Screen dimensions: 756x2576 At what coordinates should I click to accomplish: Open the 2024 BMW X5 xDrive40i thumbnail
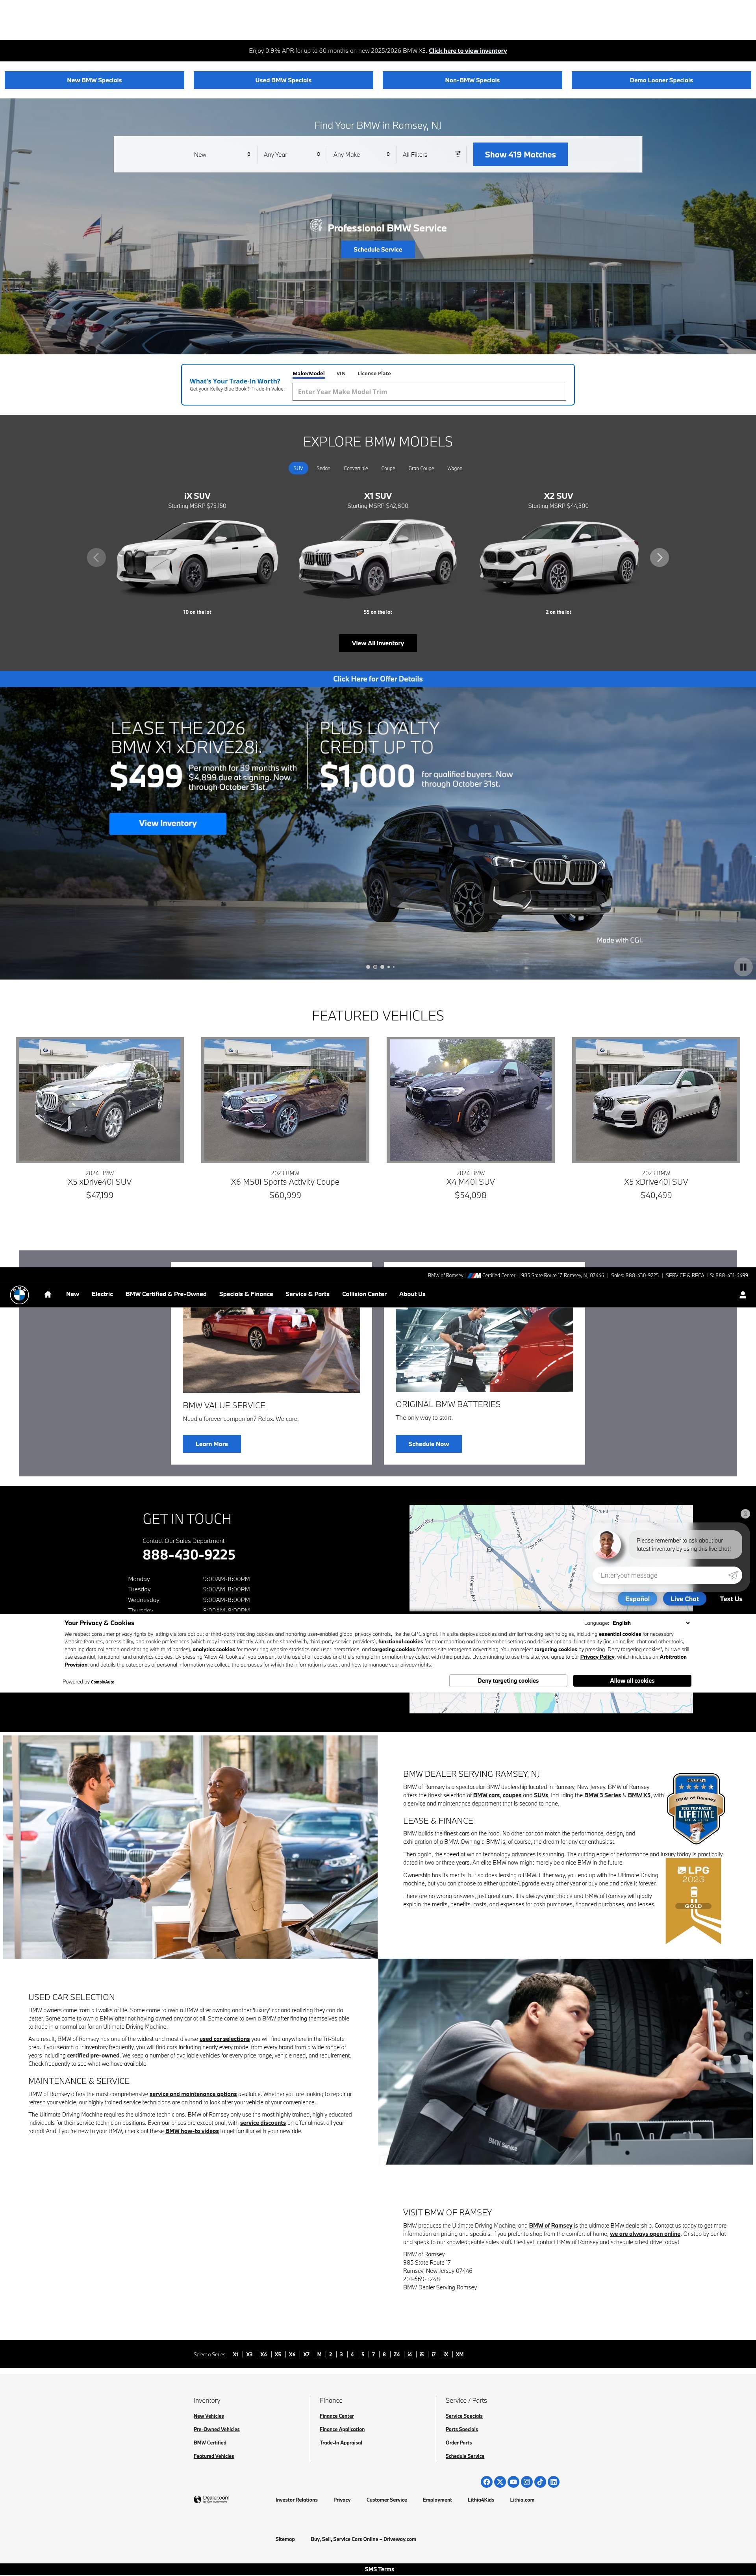click(100, 1100)
